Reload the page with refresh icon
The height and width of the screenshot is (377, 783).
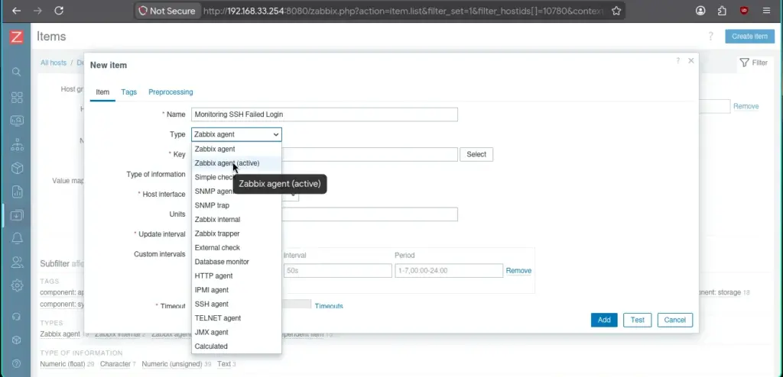click(59, 11)
